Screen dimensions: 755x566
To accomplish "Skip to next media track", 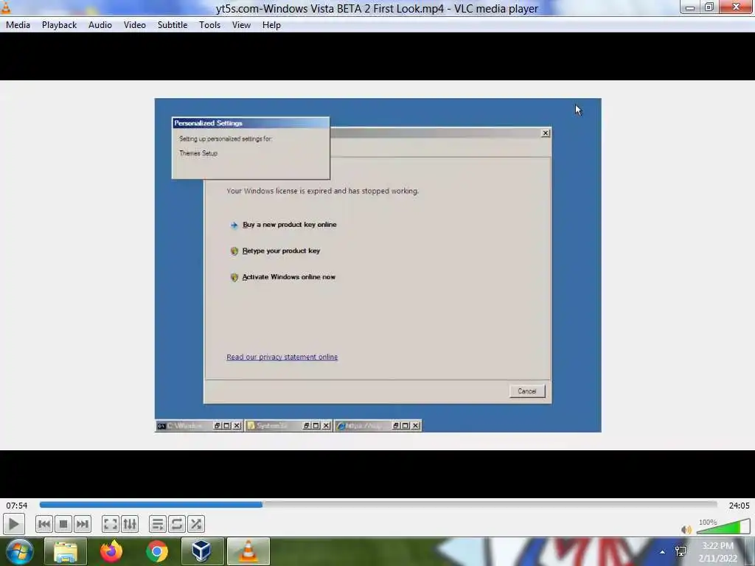I will pos(83,524).
